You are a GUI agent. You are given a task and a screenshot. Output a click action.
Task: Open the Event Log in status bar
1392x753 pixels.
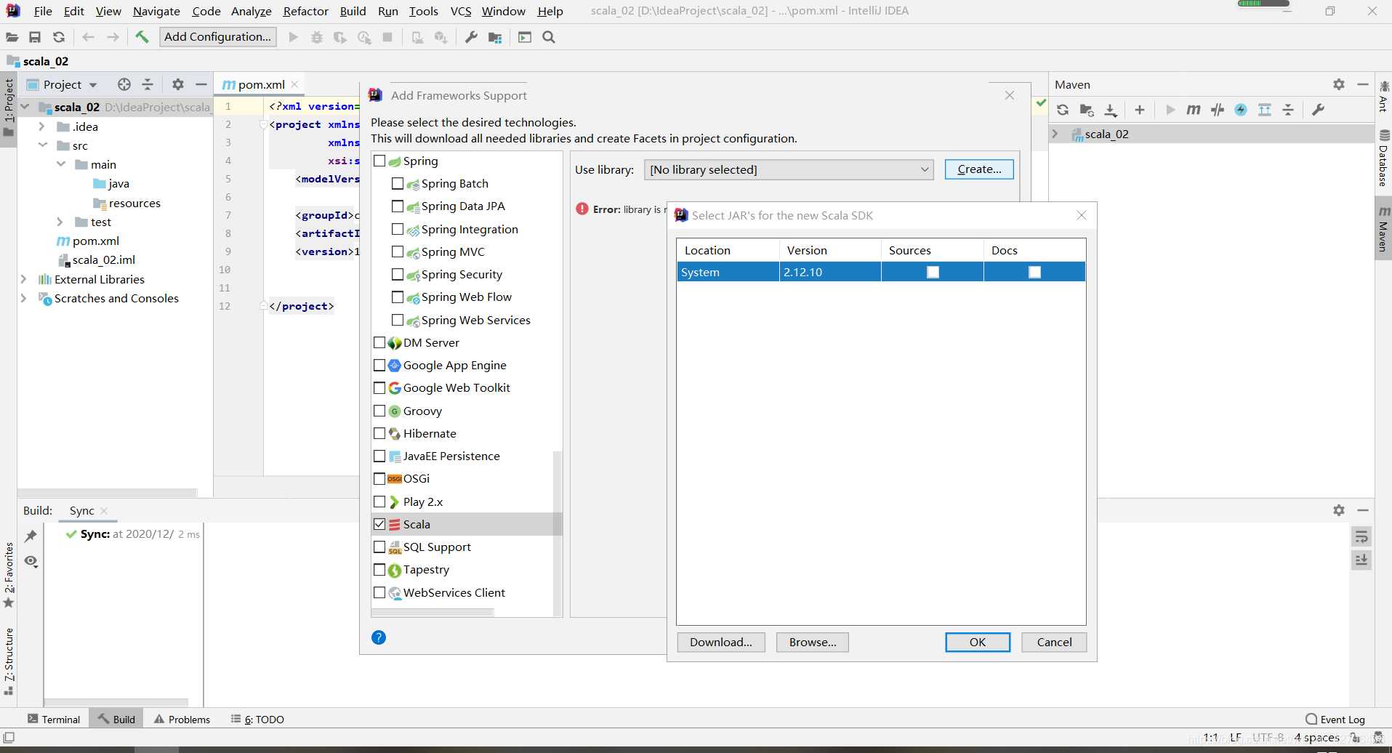pos(1335,720)
